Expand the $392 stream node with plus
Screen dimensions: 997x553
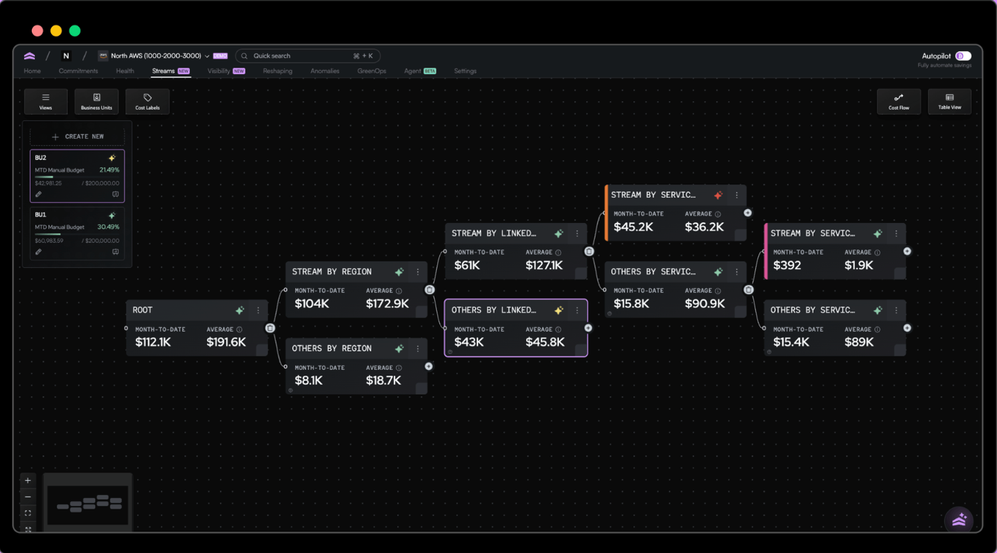tap(907, 252)
